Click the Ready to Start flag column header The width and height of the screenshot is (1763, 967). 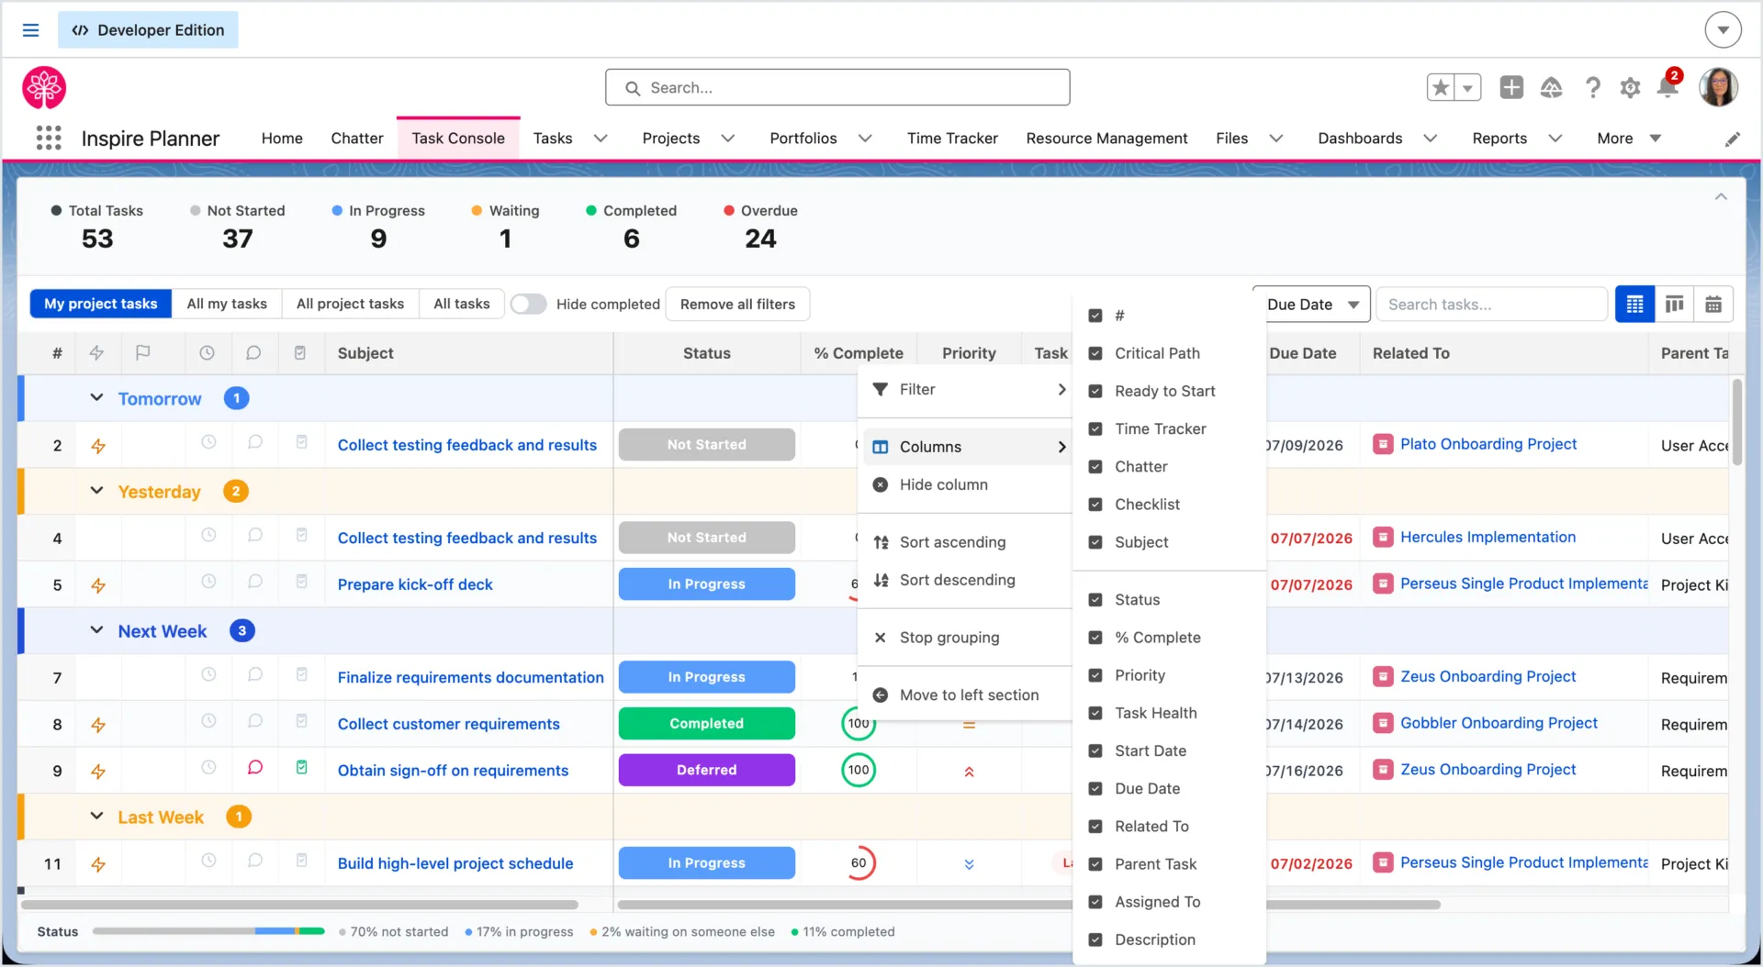click(142, 353)
